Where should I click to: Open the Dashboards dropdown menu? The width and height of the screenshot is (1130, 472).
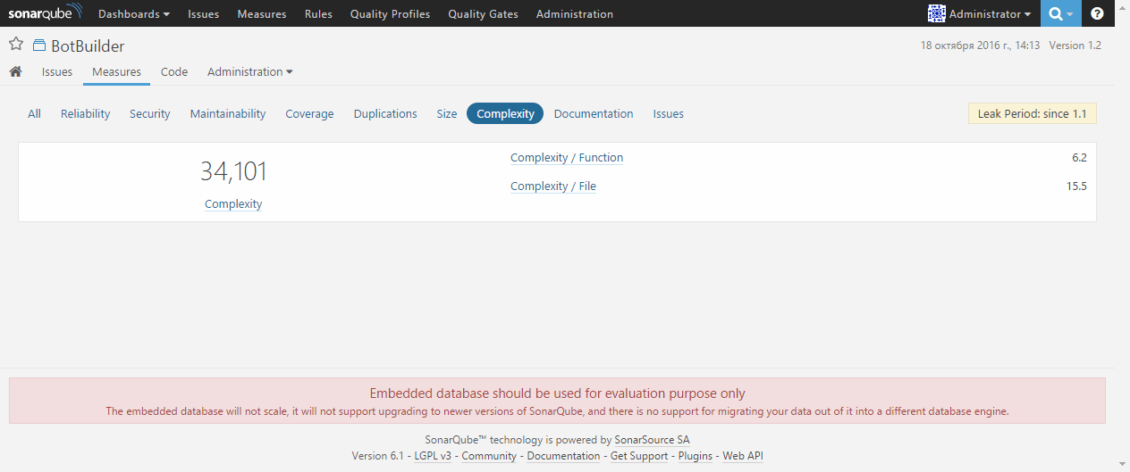pyautogui.click(x=134, y=14)
